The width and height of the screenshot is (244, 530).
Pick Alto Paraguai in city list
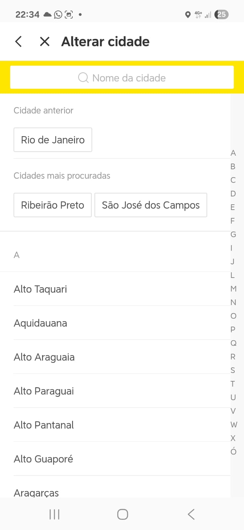pyautogui.click(x=44, y=391)
